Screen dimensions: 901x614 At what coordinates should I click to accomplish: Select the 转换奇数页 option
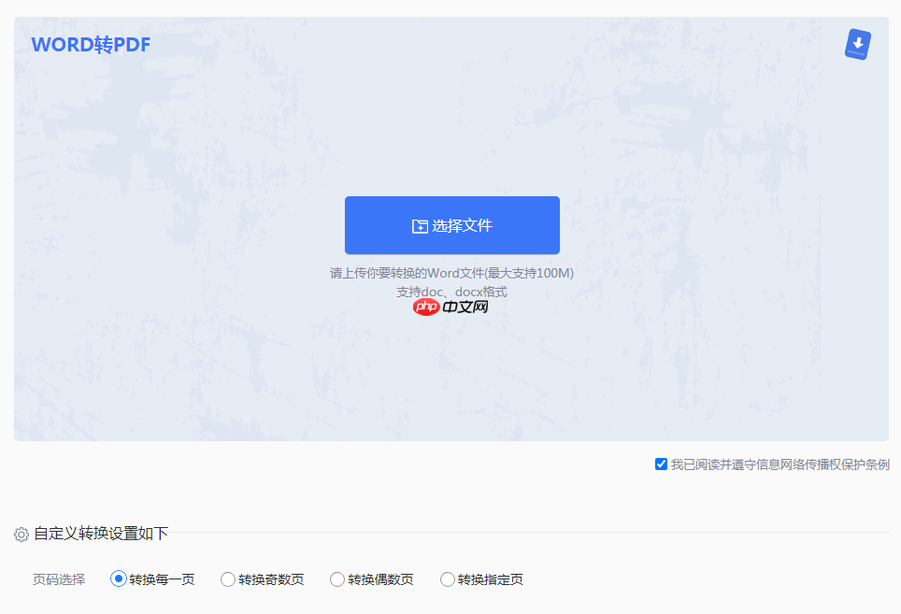tap(227, 579)
